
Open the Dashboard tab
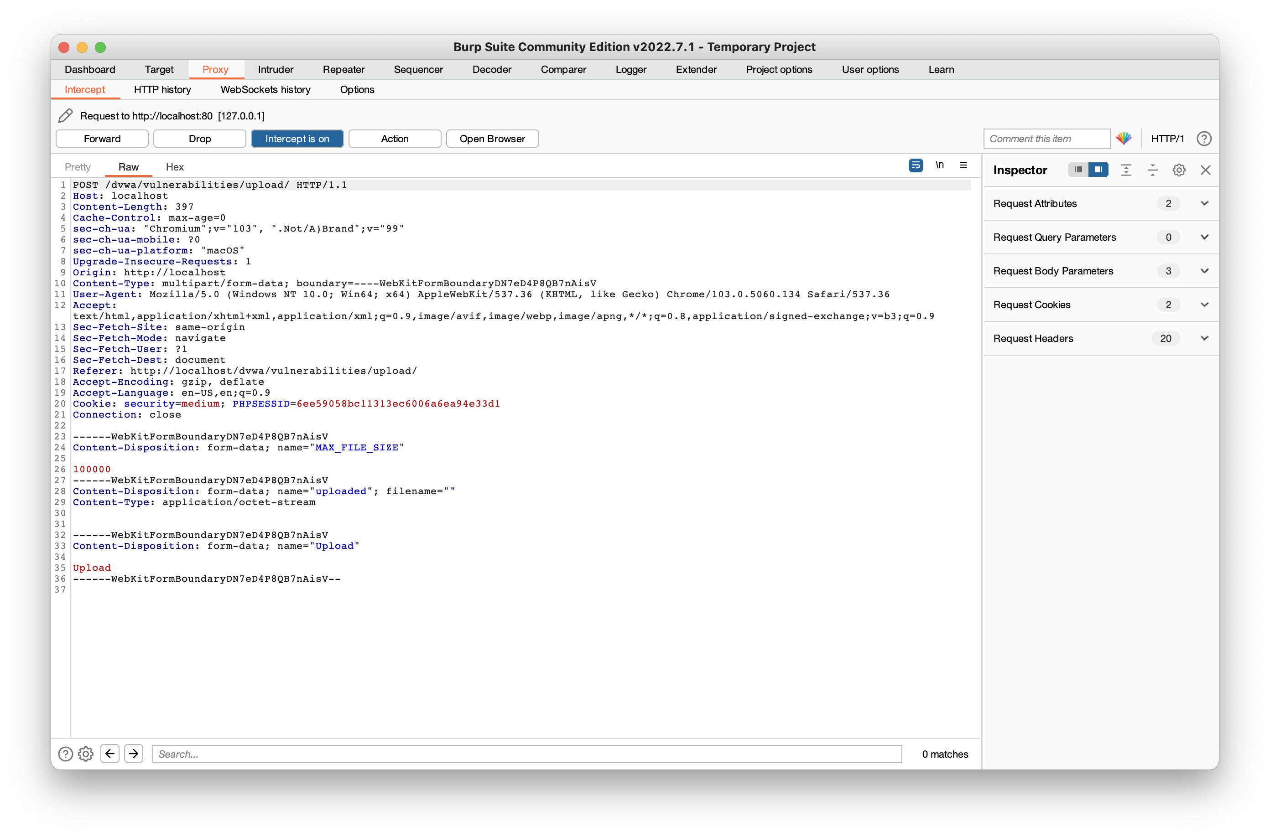(x=90, y=69)
